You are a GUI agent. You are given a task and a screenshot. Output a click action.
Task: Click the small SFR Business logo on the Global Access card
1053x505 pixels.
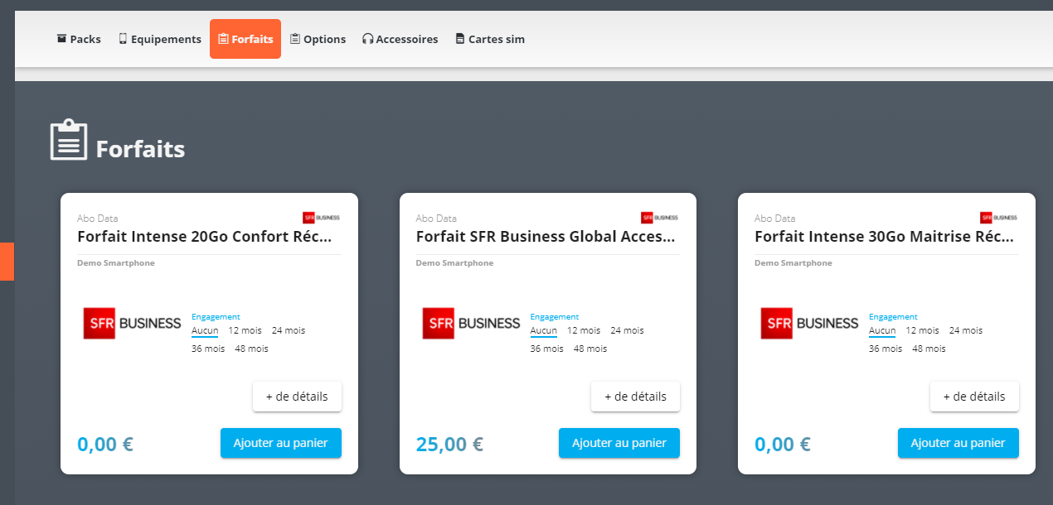pyautogui.click(x=660, y=218)
